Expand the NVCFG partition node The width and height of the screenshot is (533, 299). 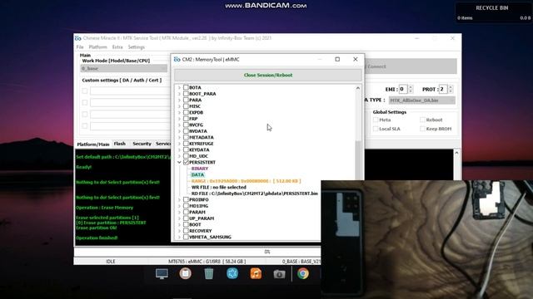179,125
